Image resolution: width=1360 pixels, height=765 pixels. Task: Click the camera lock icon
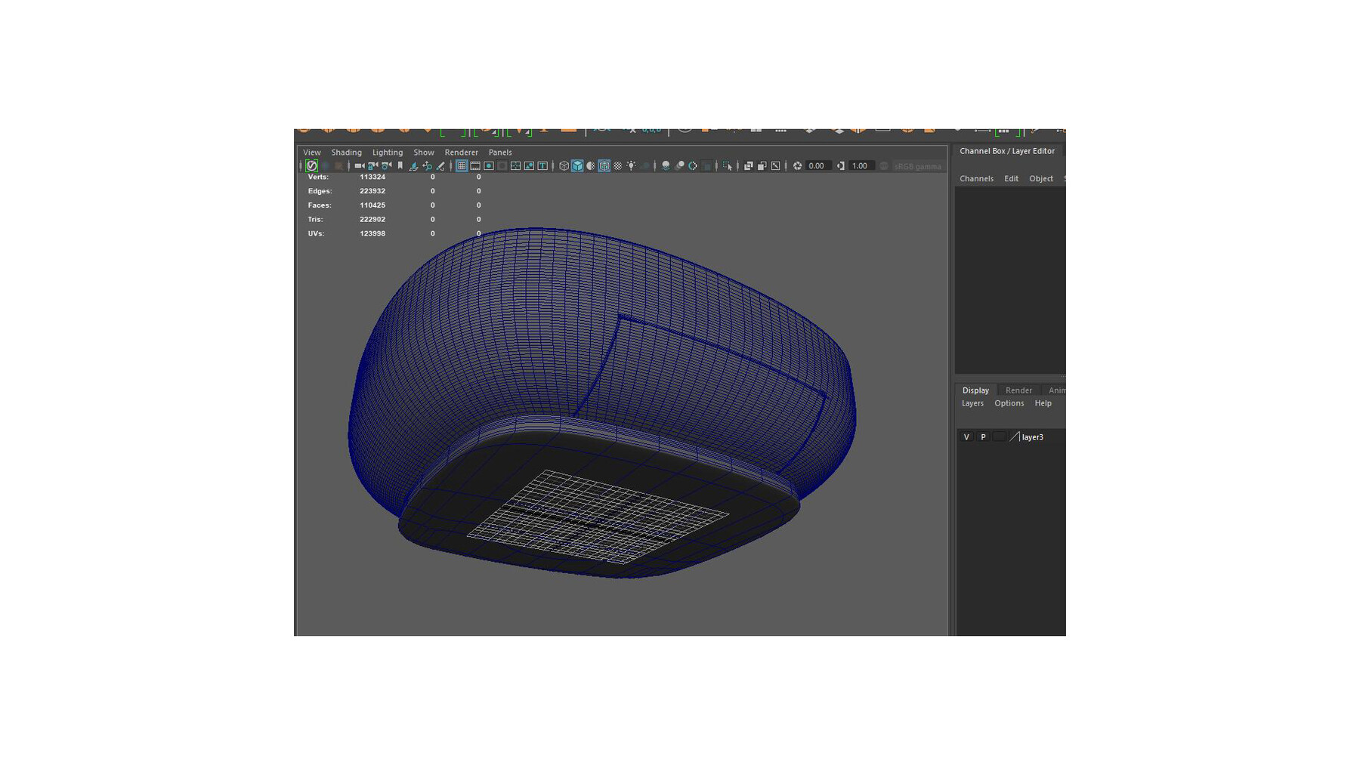pos(370,166)
